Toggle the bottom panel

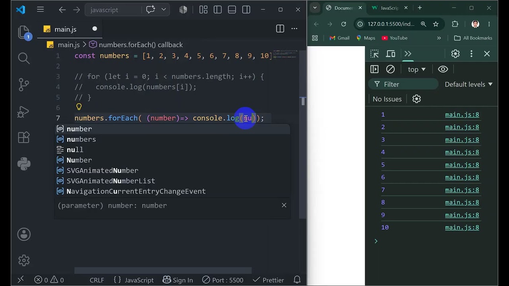pos(232,10)
